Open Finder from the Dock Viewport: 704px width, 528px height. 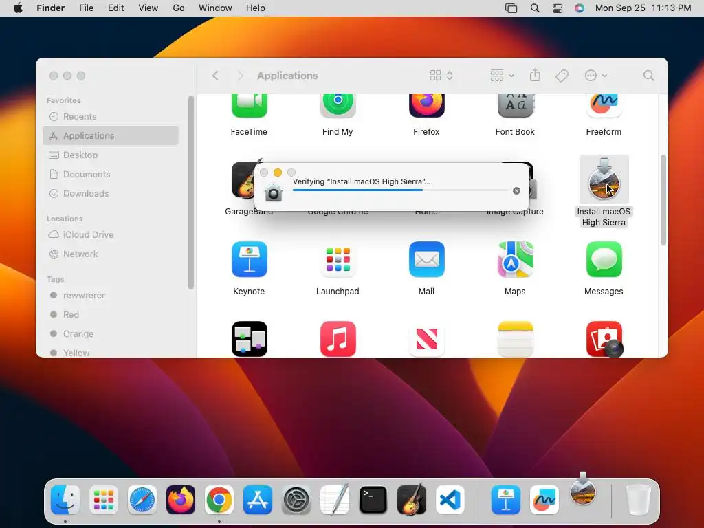tap(65, 500)
